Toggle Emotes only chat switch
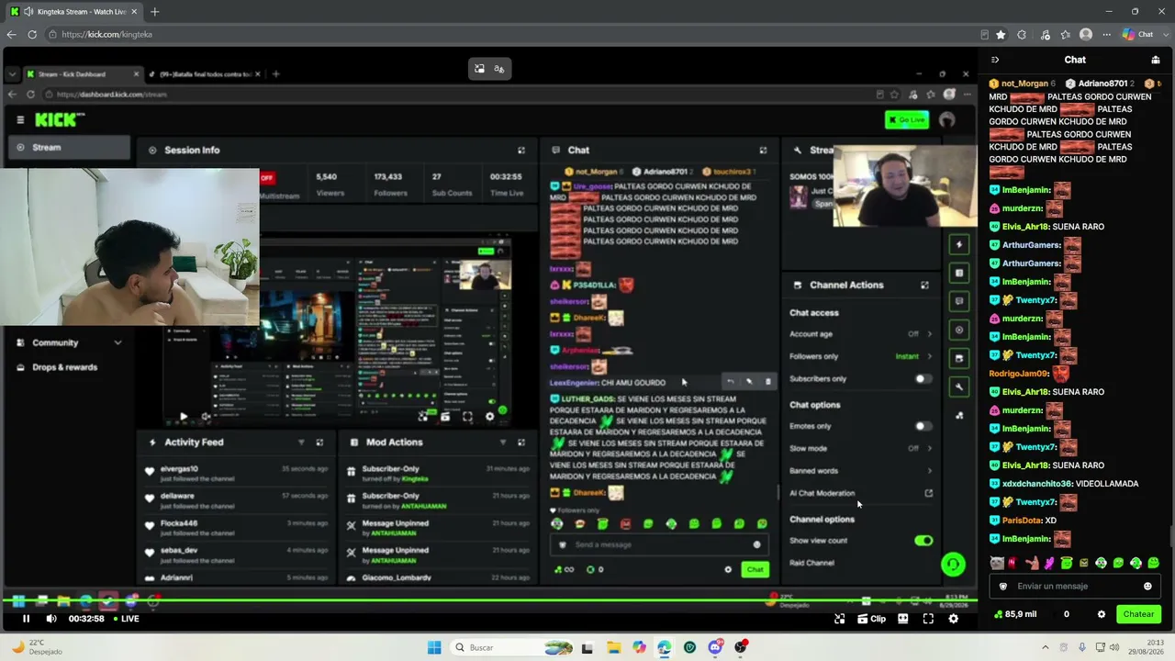 [x=923, y=426]
